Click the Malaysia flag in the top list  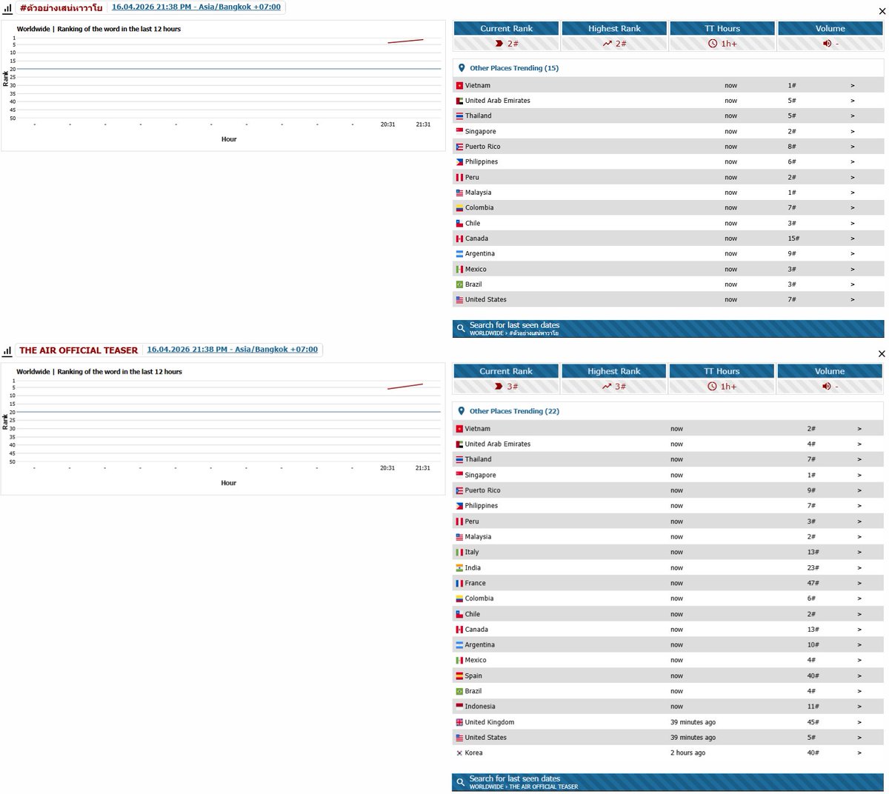(459, 193)
